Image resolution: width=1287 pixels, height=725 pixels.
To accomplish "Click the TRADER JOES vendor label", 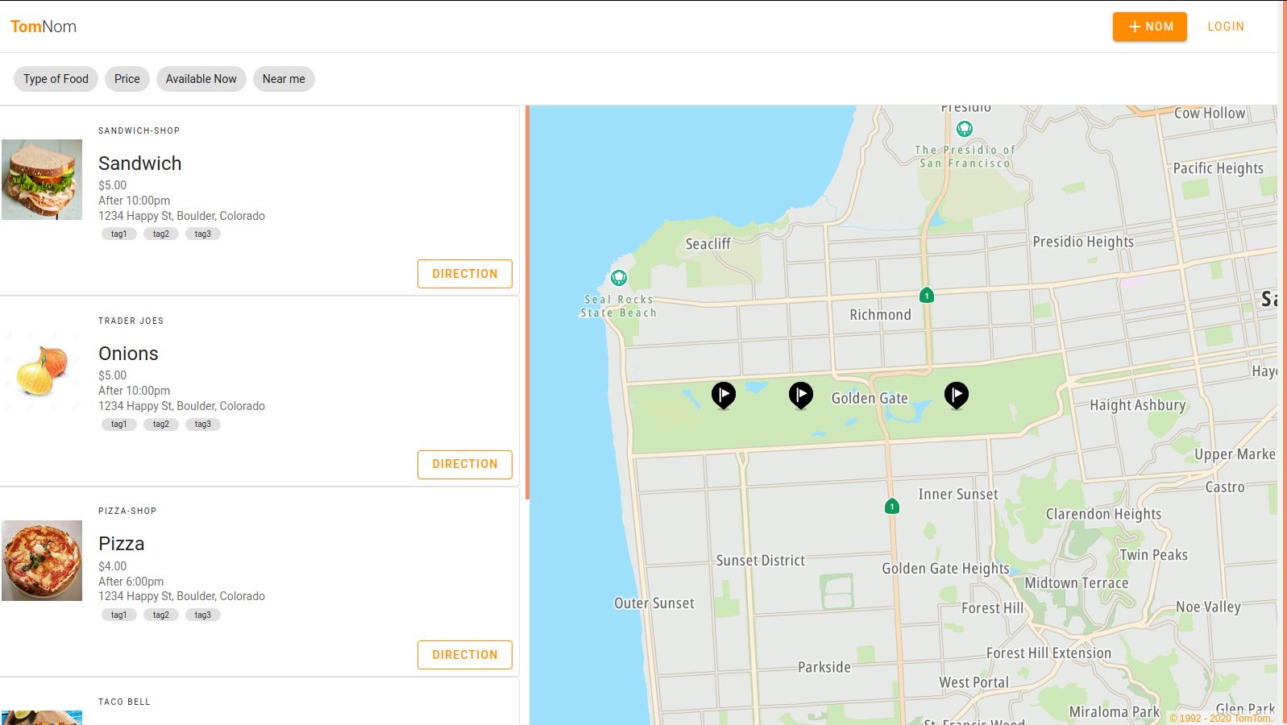I will click(131, 321).
